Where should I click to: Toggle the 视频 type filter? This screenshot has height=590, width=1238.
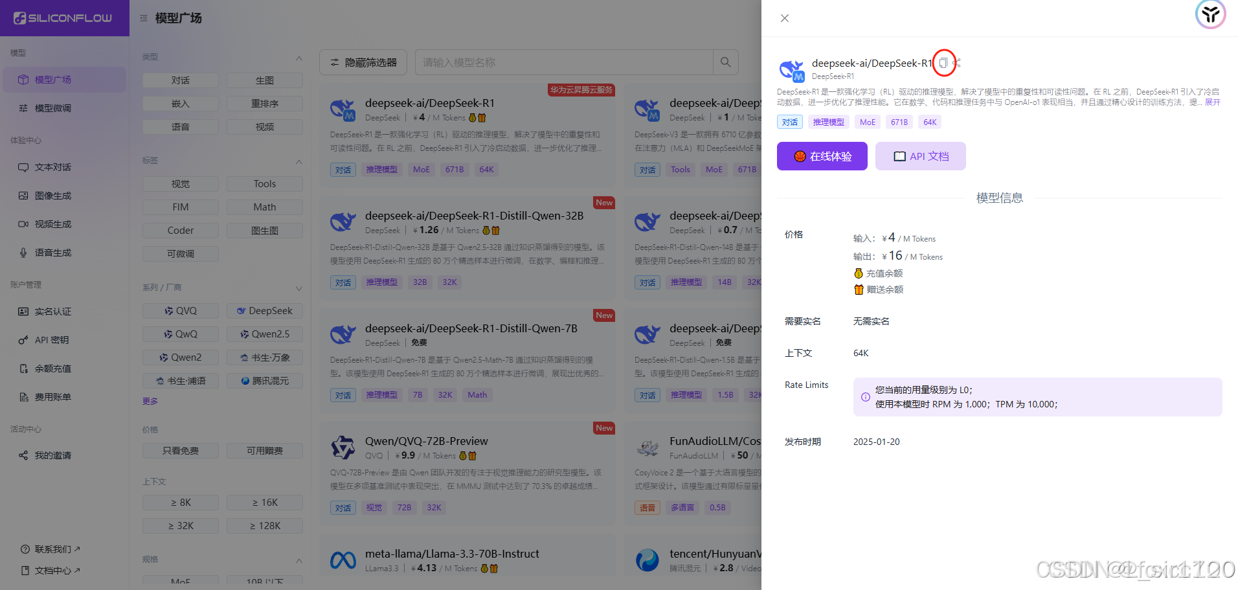tap(265, 127)
